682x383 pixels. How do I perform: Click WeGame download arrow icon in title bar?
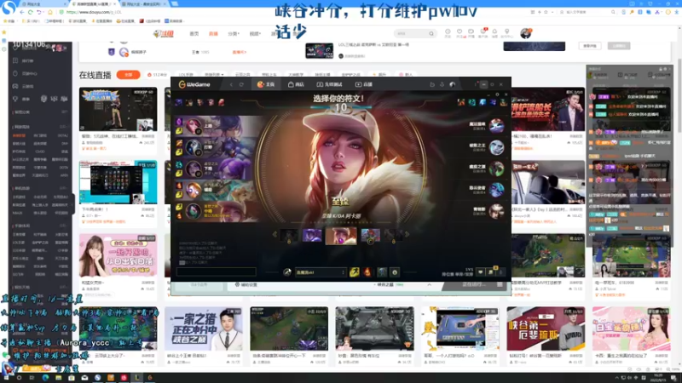tap(442, 84)
